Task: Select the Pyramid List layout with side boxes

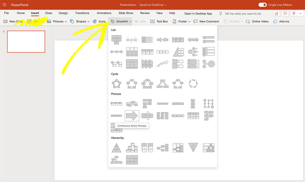Action: tap(178, 52)
